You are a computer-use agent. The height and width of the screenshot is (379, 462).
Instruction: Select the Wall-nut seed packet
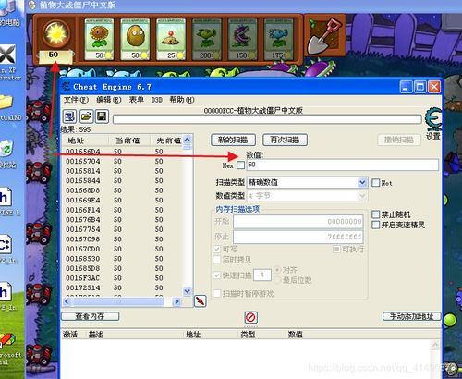(135, 39)
